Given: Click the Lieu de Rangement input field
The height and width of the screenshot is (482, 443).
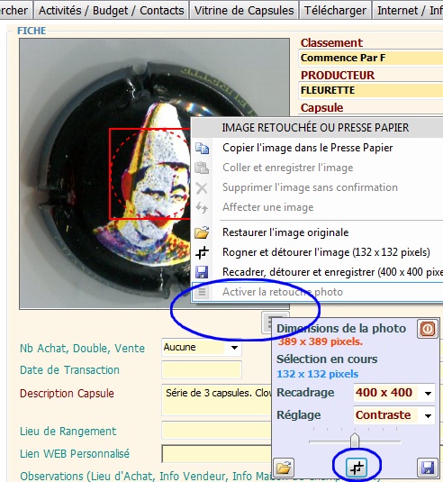Looking at the screenshot, I should tap(217, 430).
